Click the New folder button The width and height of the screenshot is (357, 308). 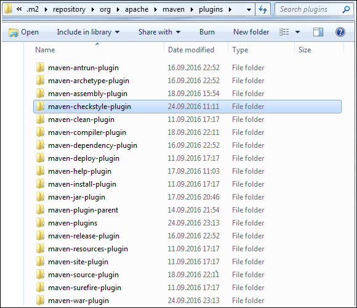[251, 32]
